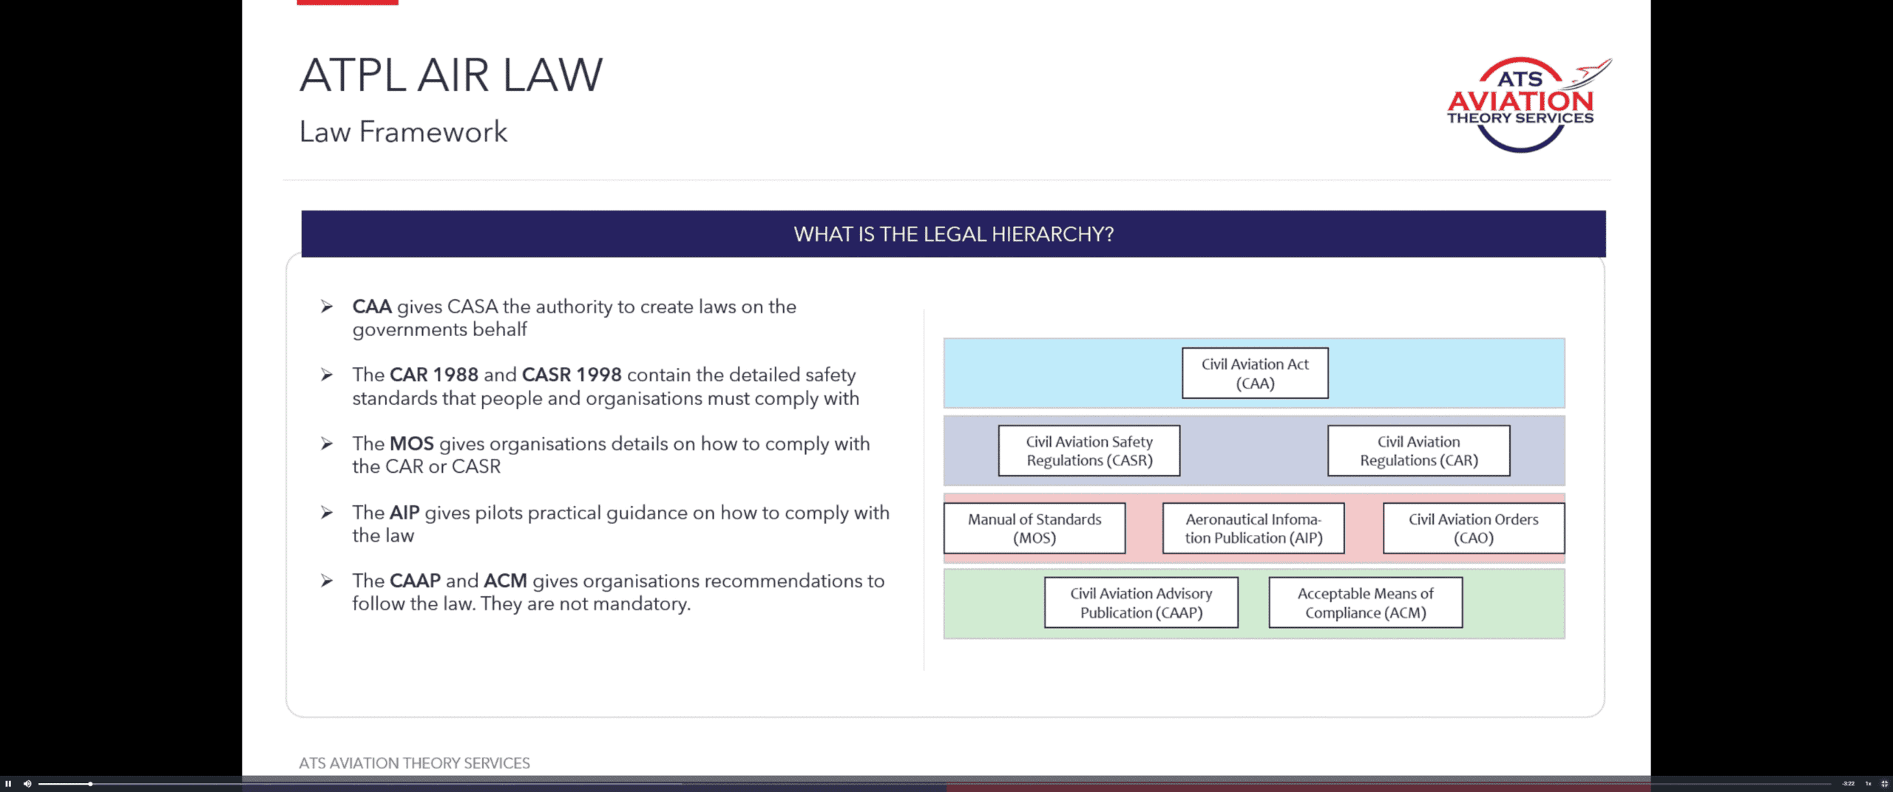
Task: Select the Civil Aviation Advisory Publication box
Action: coord(1140,603)
